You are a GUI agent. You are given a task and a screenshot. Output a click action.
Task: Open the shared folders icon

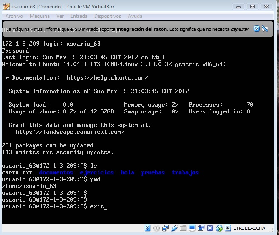[x=183, y=228]
